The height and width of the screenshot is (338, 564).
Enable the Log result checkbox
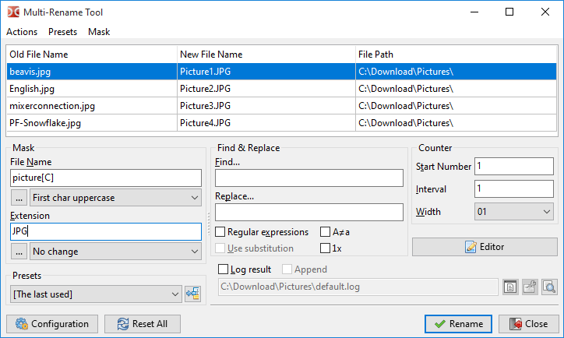(x=224, y=269)
